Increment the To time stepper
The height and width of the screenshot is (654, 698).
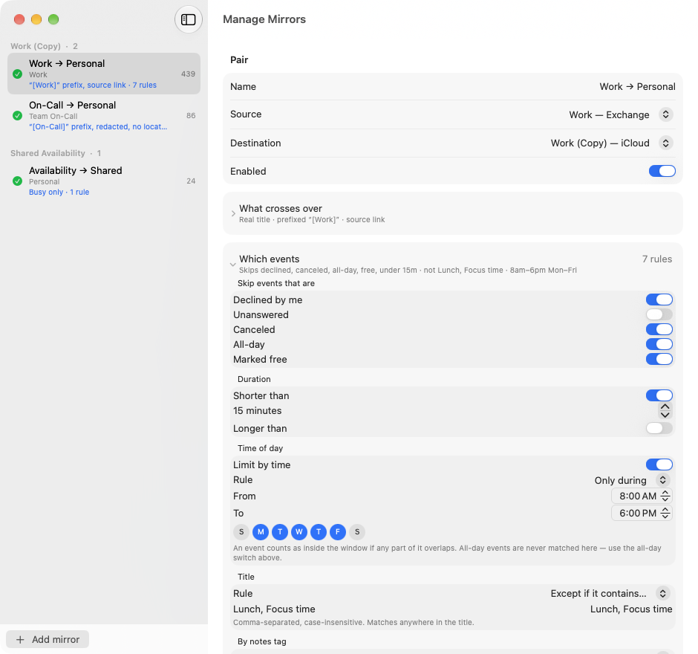[x=665, y=510]
